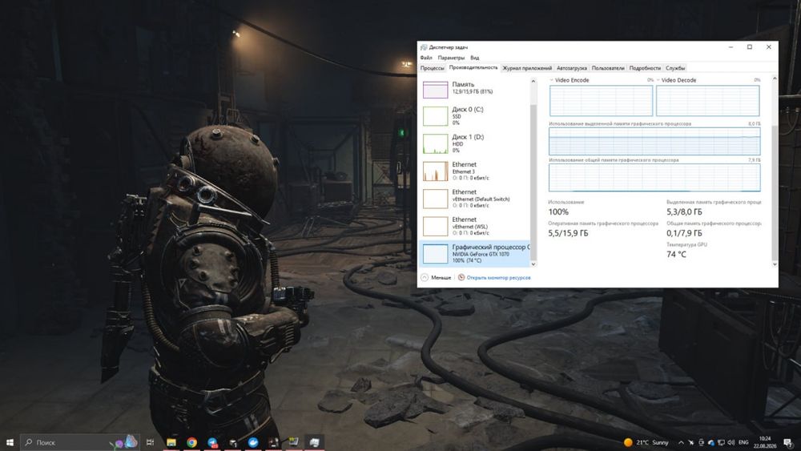Screen dimensions: 801x451
Task: Select vEthernet (WSL) adapter entry
Action: pyautogui.click(x=474, y=226)
